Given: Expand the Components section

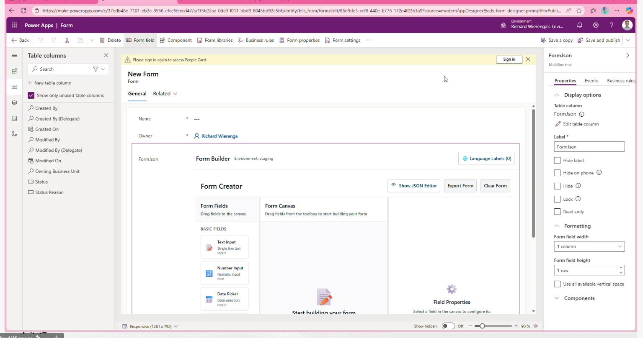Looking at the screenshot, I should point(579,298).
